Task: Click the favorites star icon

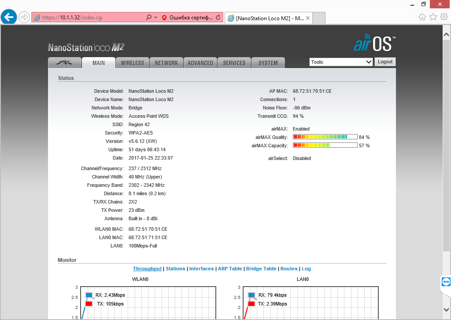Action: point(433,17)
